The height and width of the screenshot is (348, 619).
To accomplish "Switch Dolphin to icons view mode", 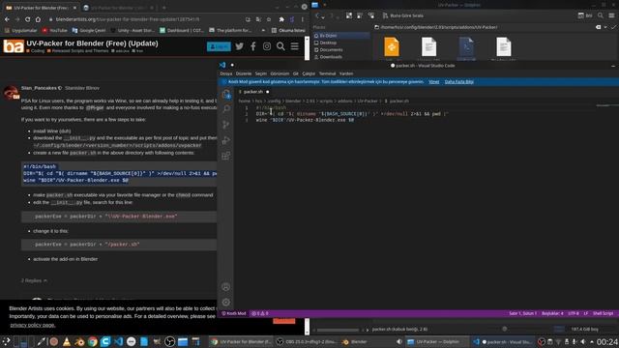I will click(x=349, y=15).
